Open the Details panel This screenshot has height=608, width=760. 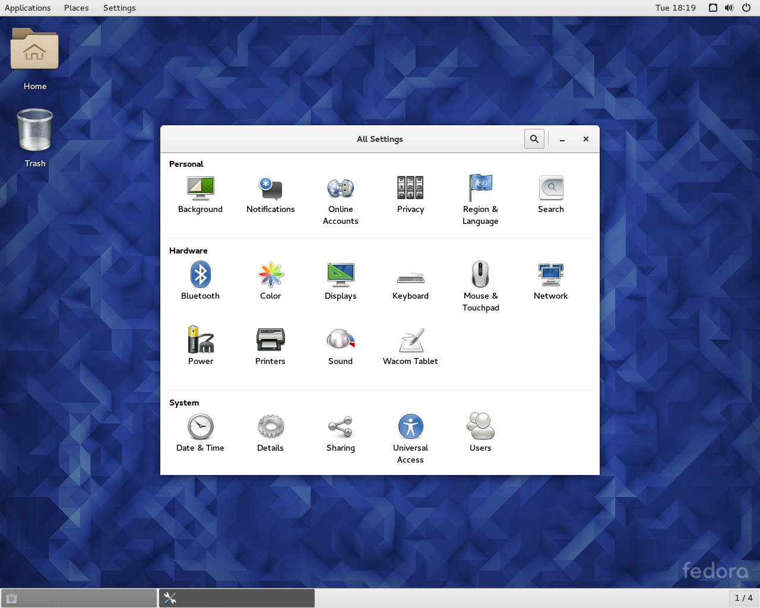coord(271,433)
